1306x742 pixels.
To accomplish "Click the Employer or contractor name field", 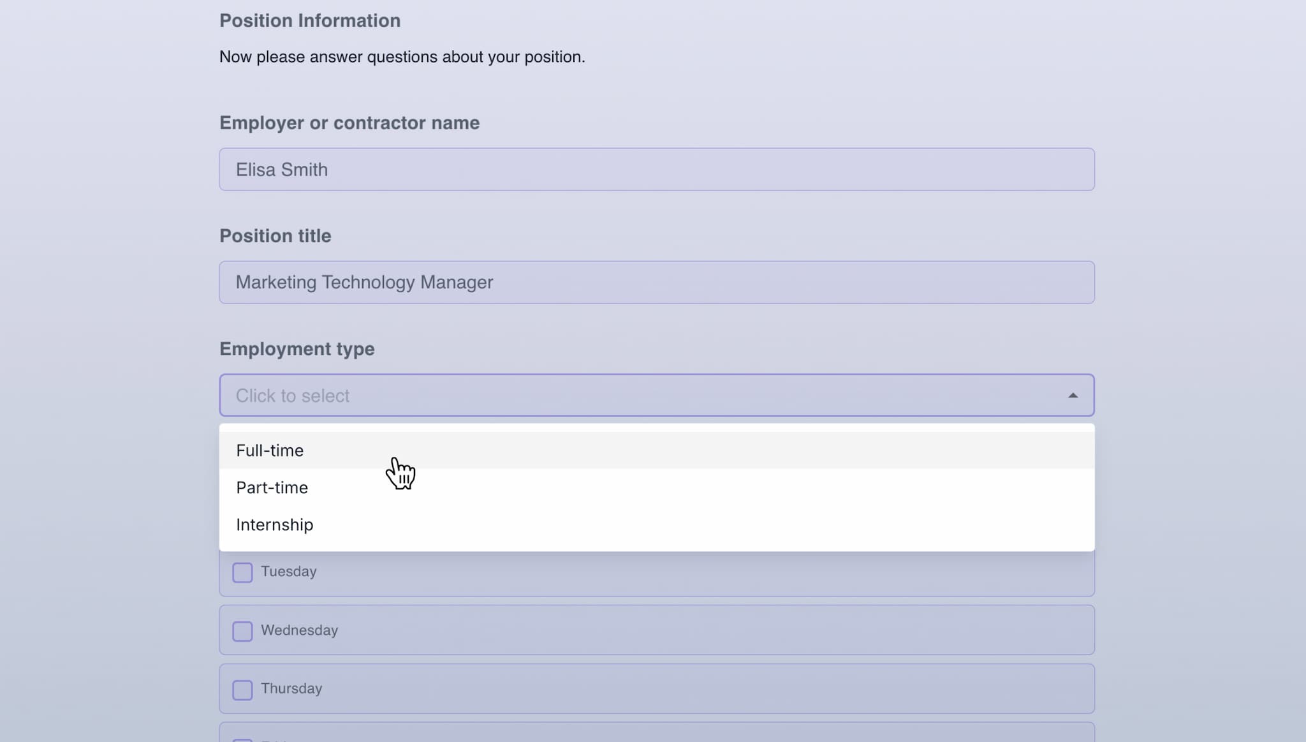I will (x=657, y=170).
